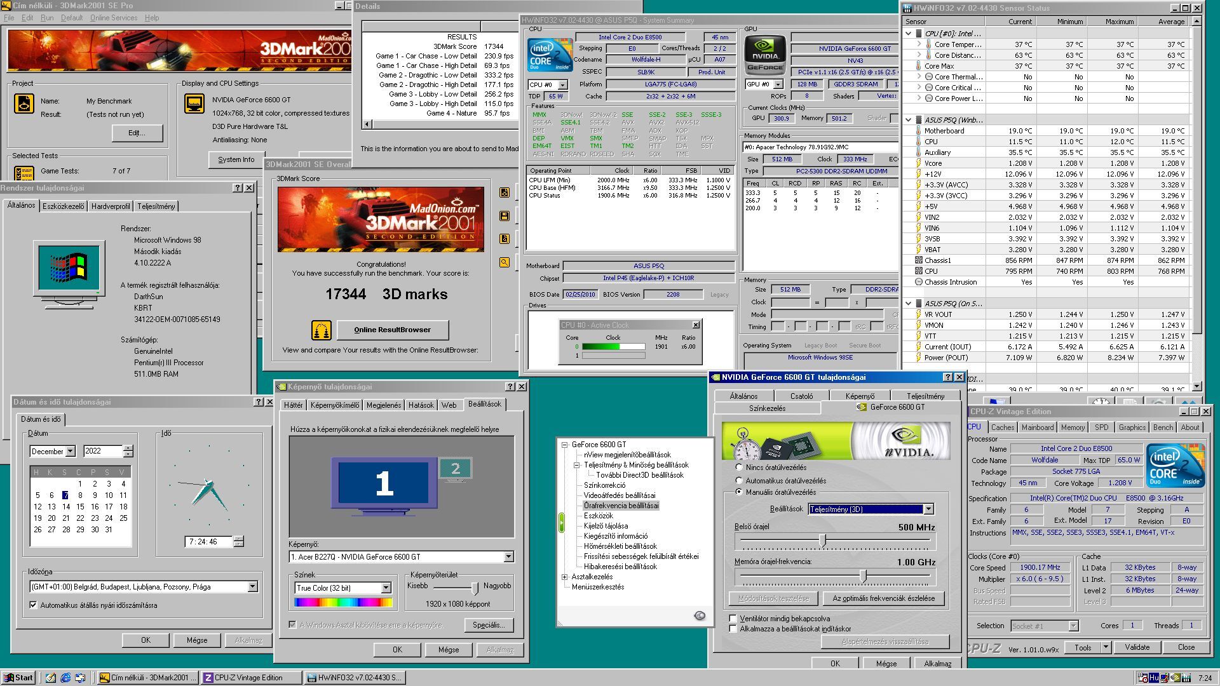Screen dimensions: 1220x686
Task: Click the Validate button in CPU-Z
Action: click(x=1137, y=647)
